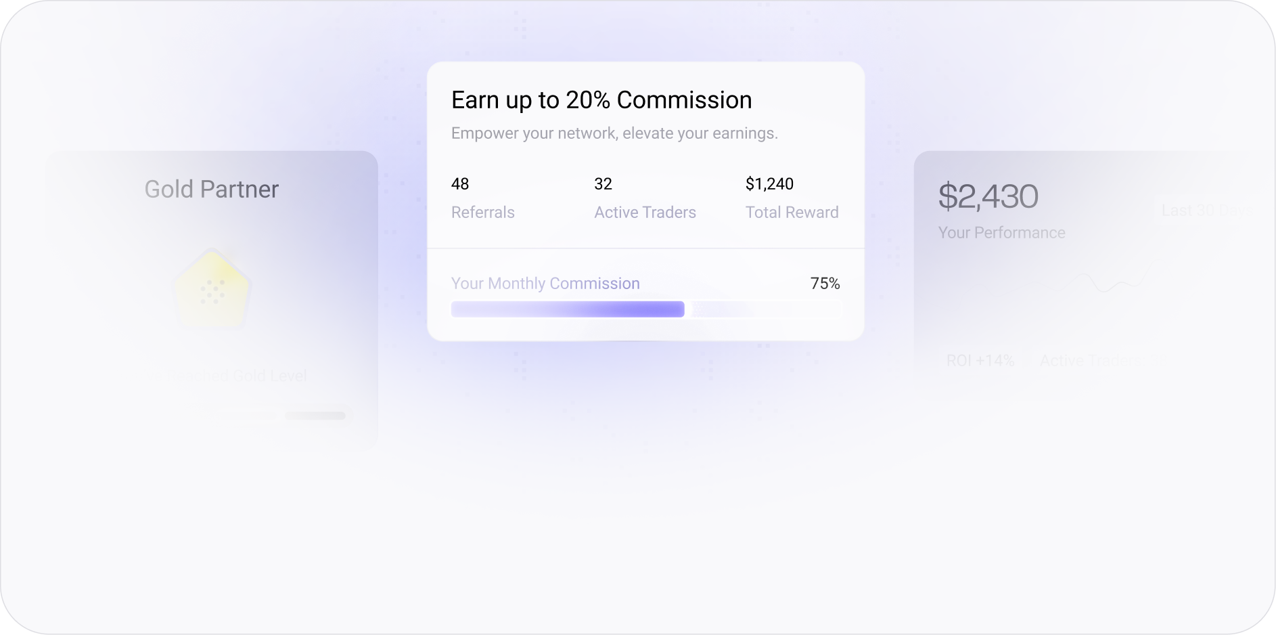Click the Empower your network subtitle
This screenshot has height=635, width=1276.
pyautogui.click(x=614, y=133)
